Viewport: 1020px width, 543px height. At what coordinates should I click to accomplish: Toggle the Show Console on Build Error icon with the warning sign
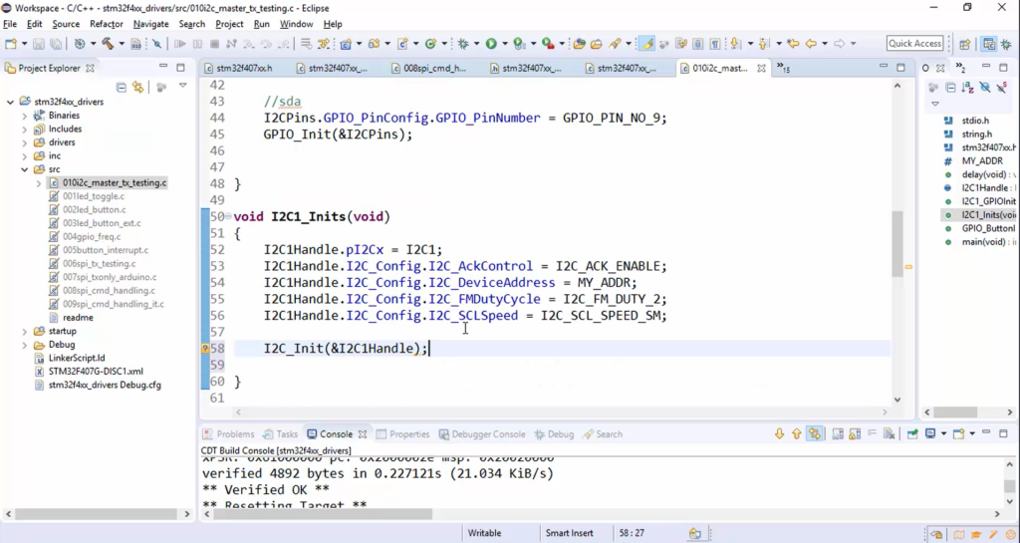coord(855,433)
